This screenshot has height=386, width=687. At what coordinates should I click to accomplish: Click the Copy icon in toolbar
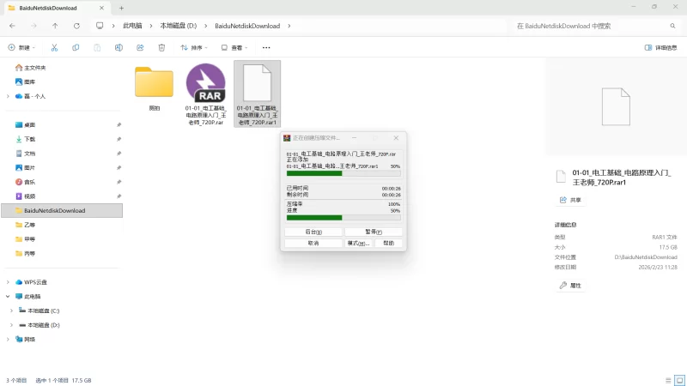(76, 48)
